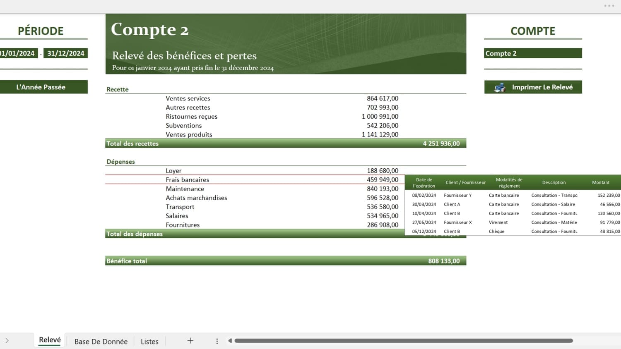
Task: Click the Achats marchandises label
Action: pos(196,198)
